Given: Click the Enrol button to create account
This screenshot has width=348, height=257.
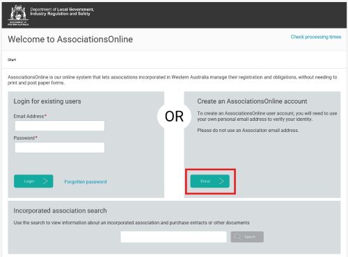Looking at the screenshot, I should 210,181.
